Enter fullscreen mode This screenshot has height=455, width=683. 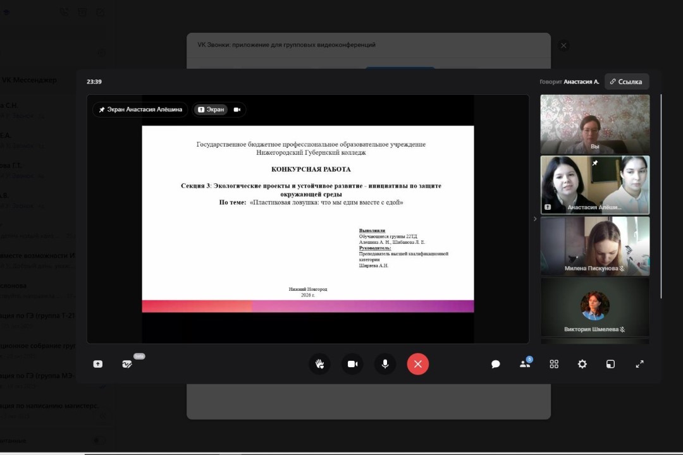(x=639, y=364)
